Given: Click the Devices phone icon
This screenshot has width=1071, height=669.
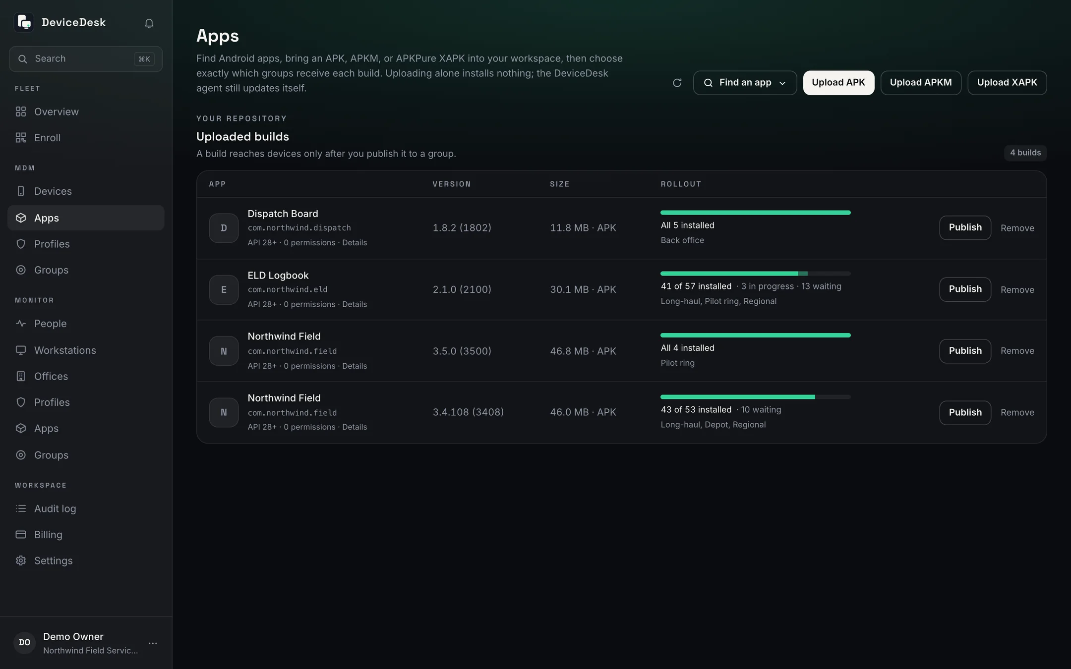Looking at the screenshot, I should point(21,191).
